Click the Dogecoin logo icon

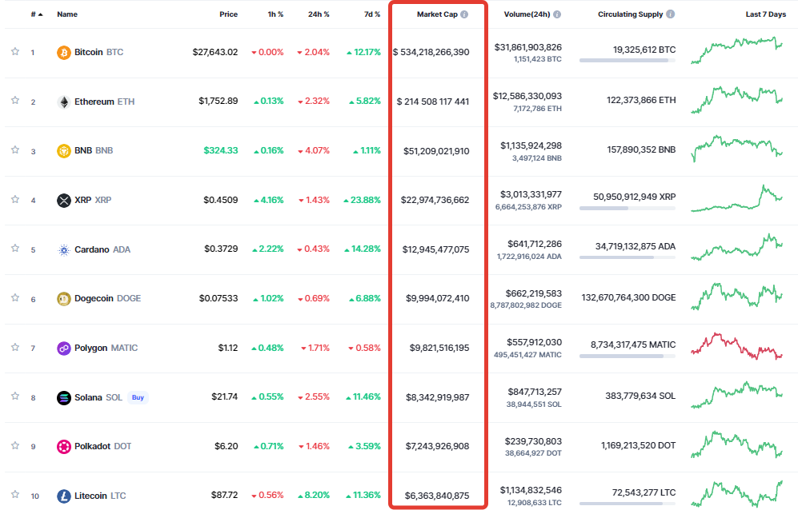pyautogui.click(x=64, y=298)
